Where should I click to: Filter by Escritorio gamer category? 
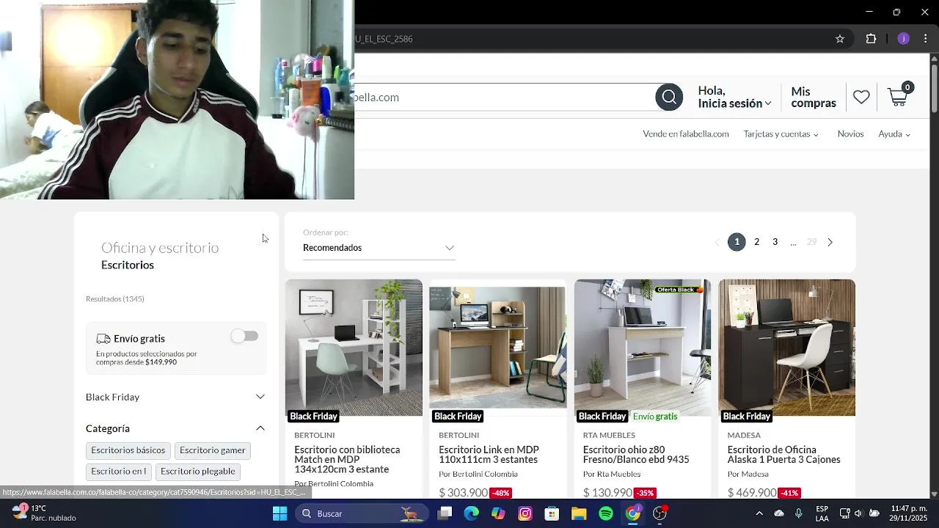pos(213,450)
